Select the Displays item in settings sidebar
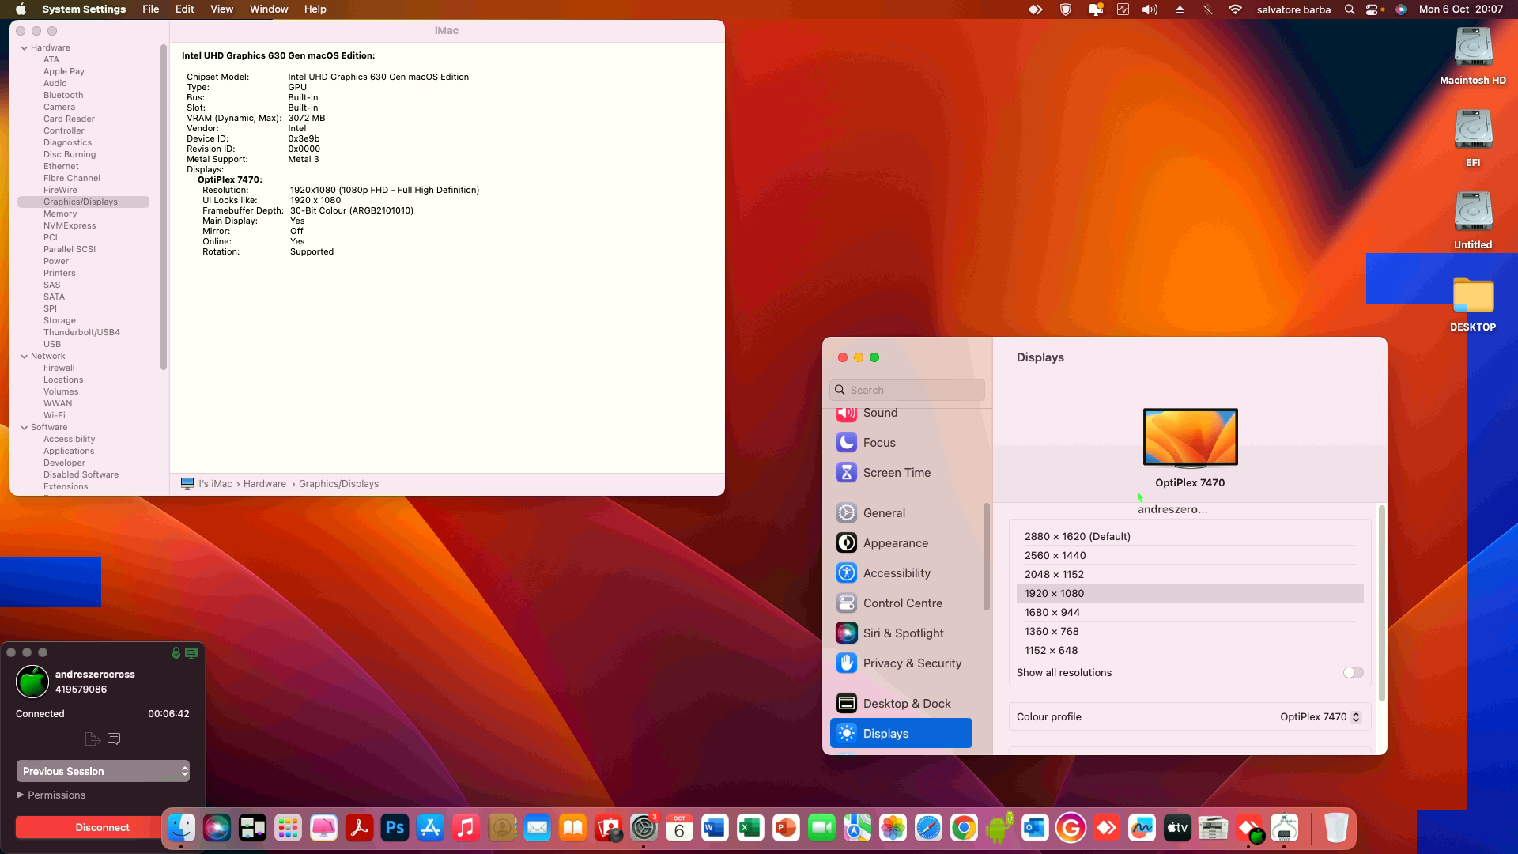1518x854 pixels. pyautogui.click(x=901, y=734)
